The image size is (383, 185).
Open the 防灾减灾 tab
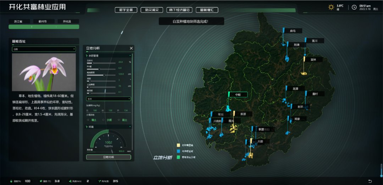click(152, 10)
